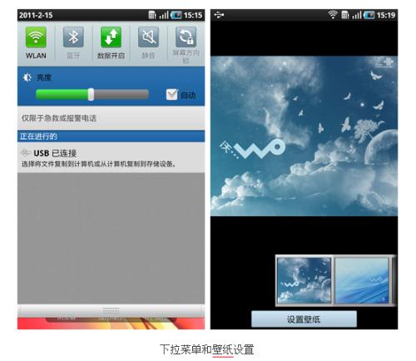Collapse the notification panel drag handle

click(x=111, y=310)
